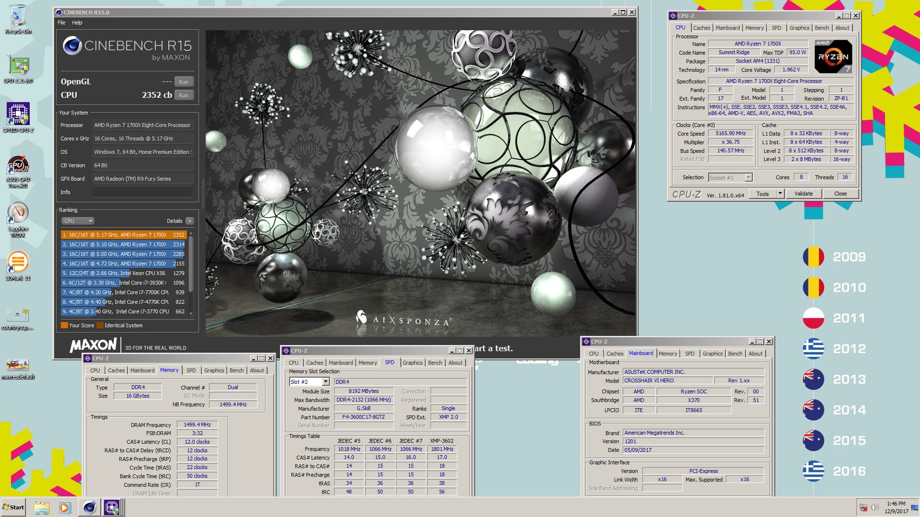Switch to Bench tab in top-right CPU-Z

pos(822,28)
